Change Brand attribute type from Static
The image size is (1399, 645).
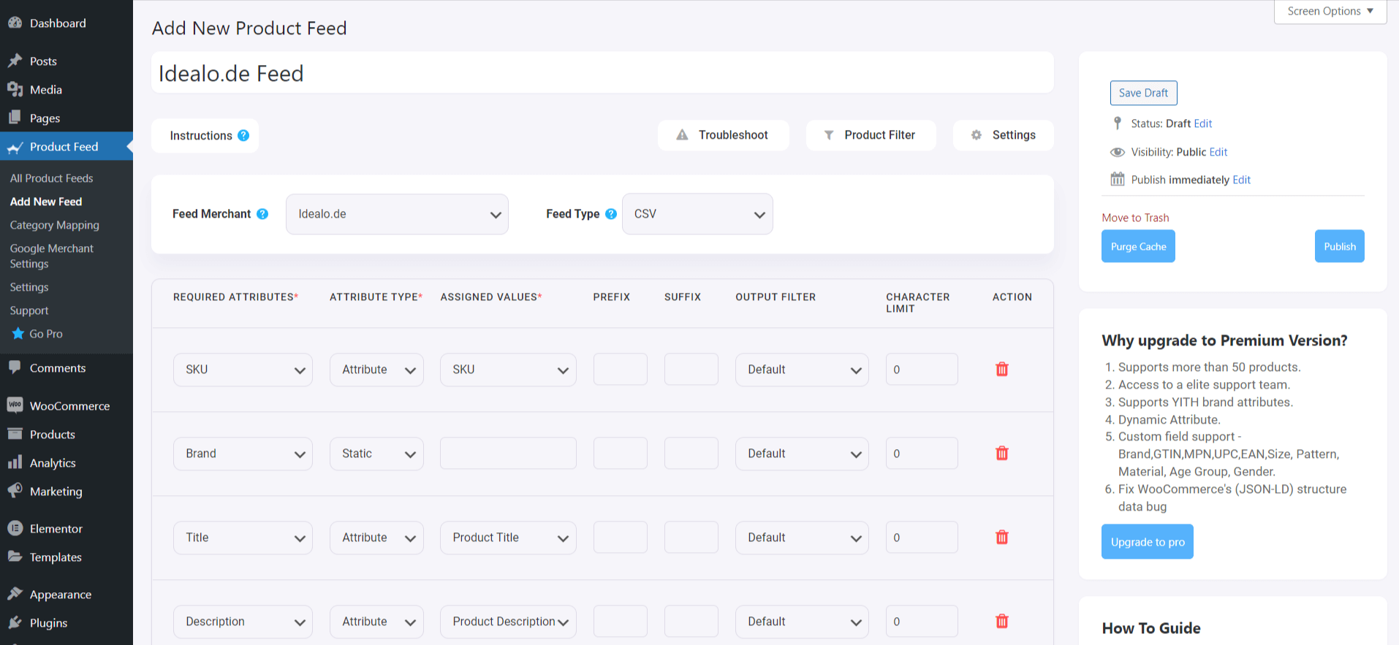(x=376, y=454)
